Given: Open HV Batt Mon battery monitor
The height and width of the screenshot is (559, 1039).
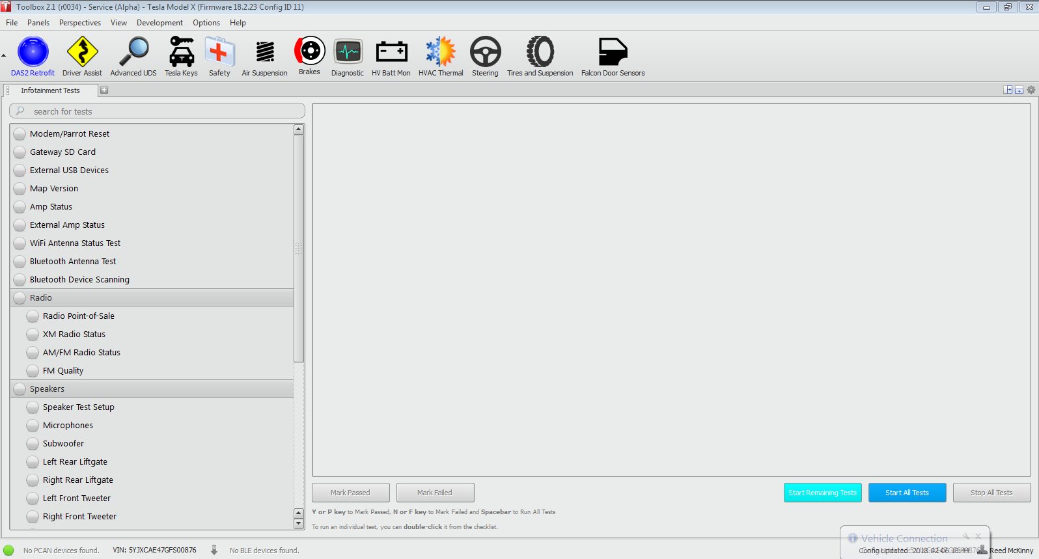Looking at the screenshot, I should 391,56.
